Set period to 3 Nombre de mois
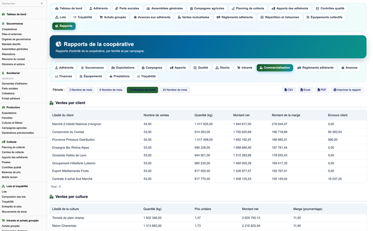The width and height of the screenshot is (373, 231). 81,90
